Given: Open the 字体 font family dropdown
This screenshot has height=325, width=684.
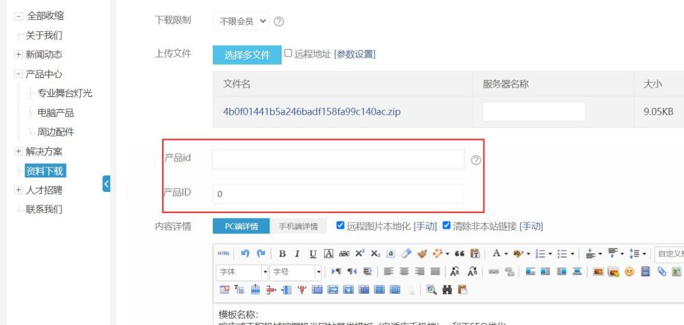Looking at the screenshot, I should click(x=242, y=272).
